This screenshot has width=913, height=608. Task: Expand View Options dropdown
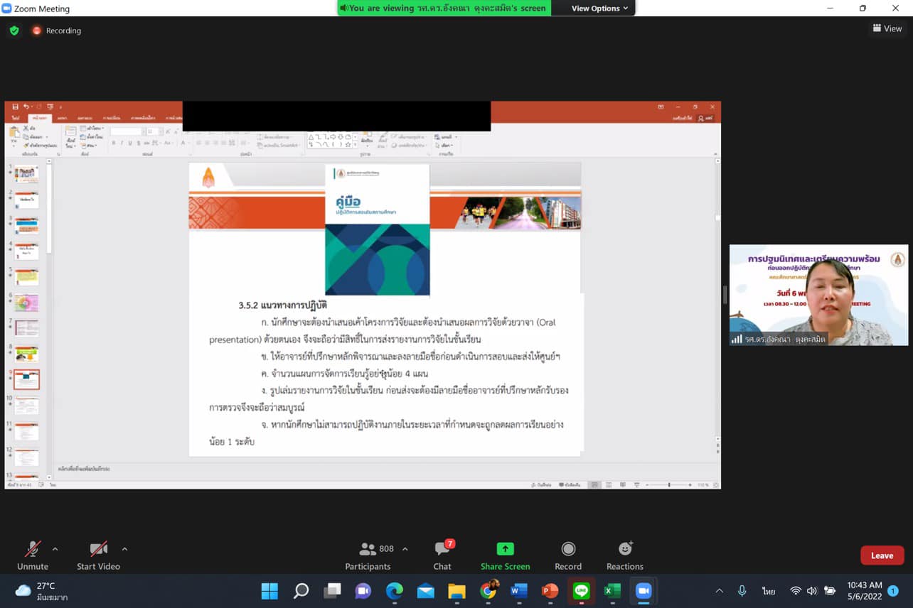pos(600,9)
